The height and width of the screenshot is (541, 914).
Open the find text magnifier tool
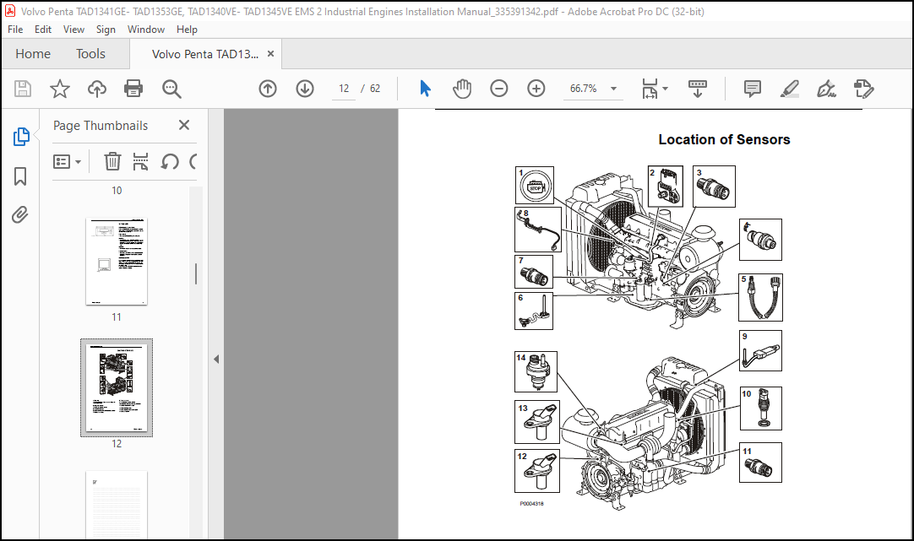point(171,89)
